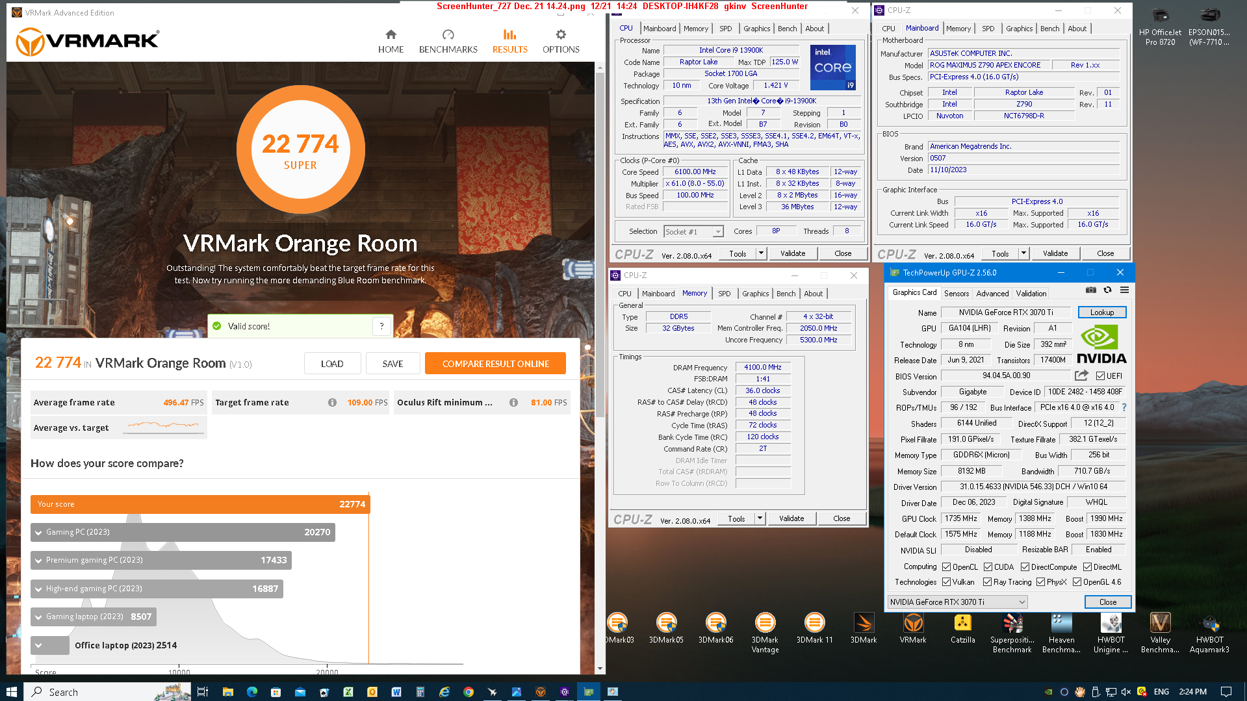Screen dimensions: 1247x701
Task: Toggle the DirectCompute checkbox
Action: [x=1025, y=567]
